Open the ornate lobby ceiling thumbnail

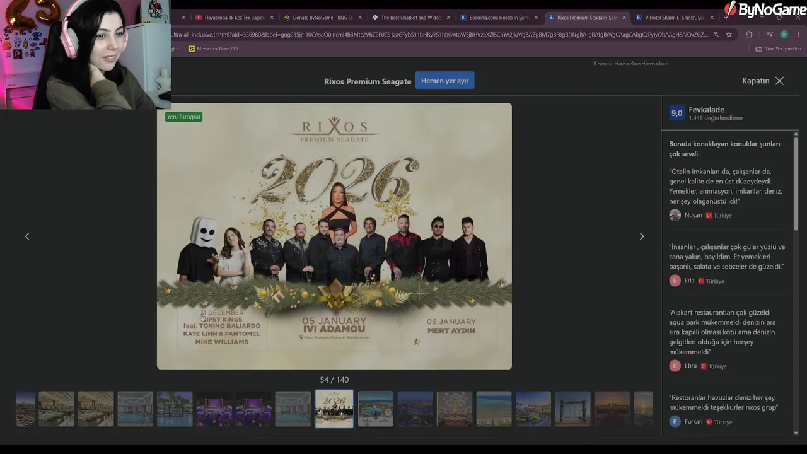[x=455, y=409]
